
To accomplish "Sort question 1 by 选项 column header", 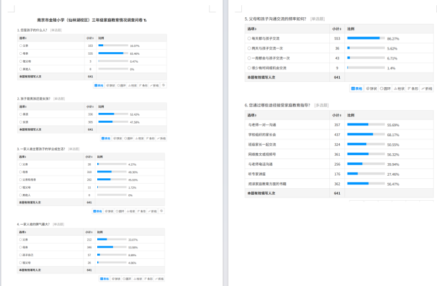I will point(23,38).
